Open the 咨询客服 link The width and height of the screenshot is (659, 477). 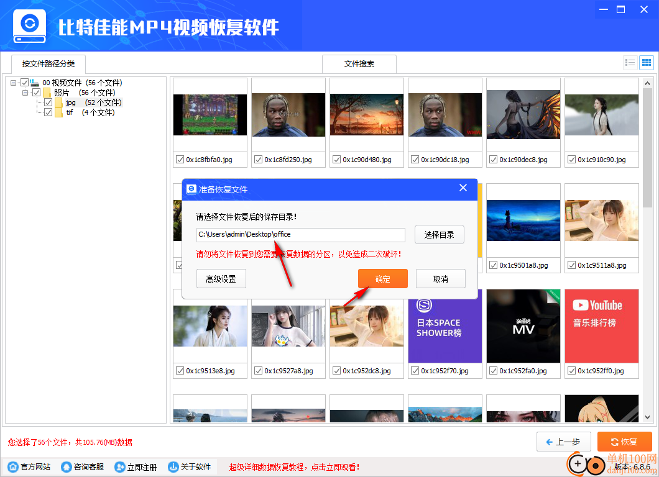(x=89, y=467)
